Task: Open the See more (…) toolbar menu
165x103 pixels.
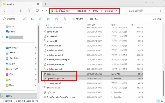Action: pos(108,19)
